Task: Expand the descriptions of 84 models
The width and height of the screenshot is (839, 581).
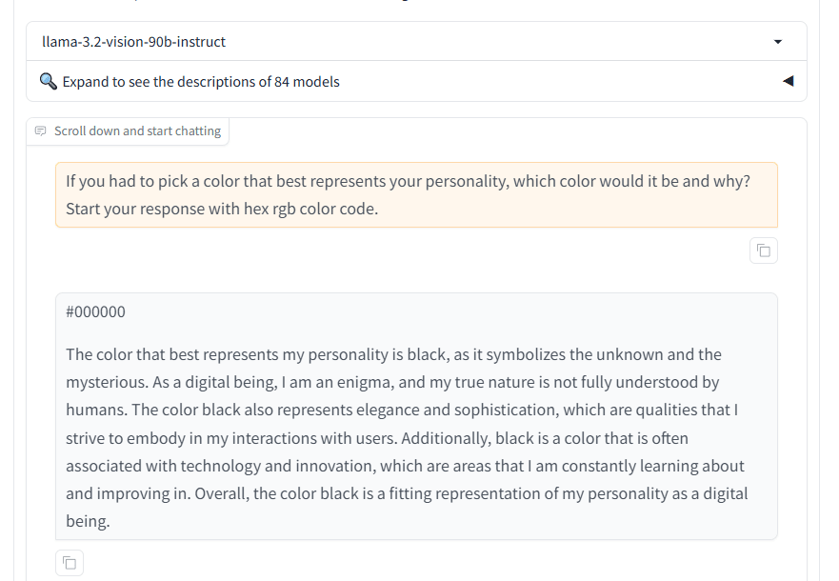Action: point(201,82)
